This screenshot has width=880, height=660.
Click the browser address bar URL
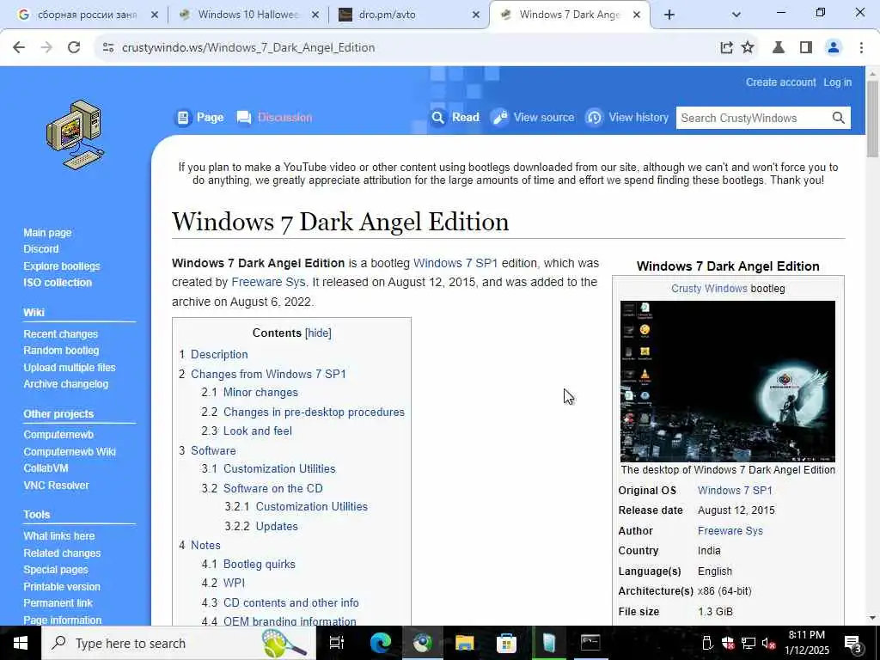[248, 48]
